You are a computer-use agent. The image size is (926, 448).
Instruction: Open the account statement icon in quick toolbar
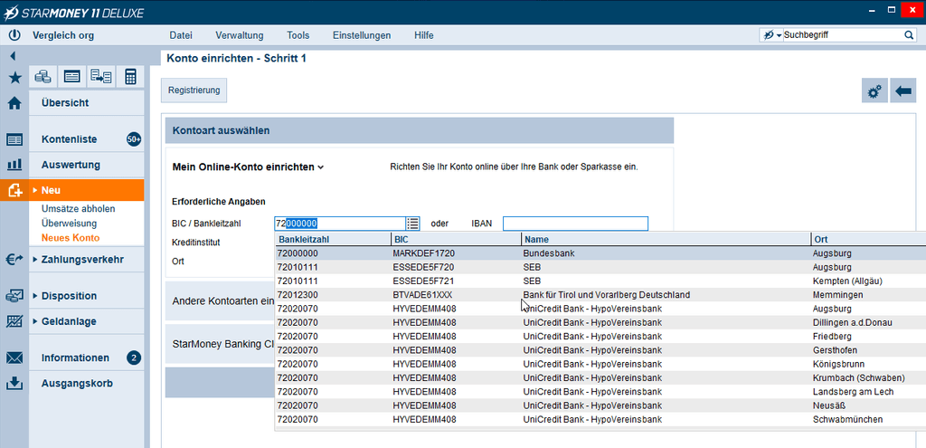(72, 76)
